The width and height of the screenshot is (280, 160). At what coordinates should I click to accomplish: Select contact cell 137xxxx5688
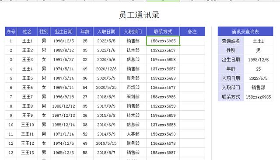coord(163,125)
